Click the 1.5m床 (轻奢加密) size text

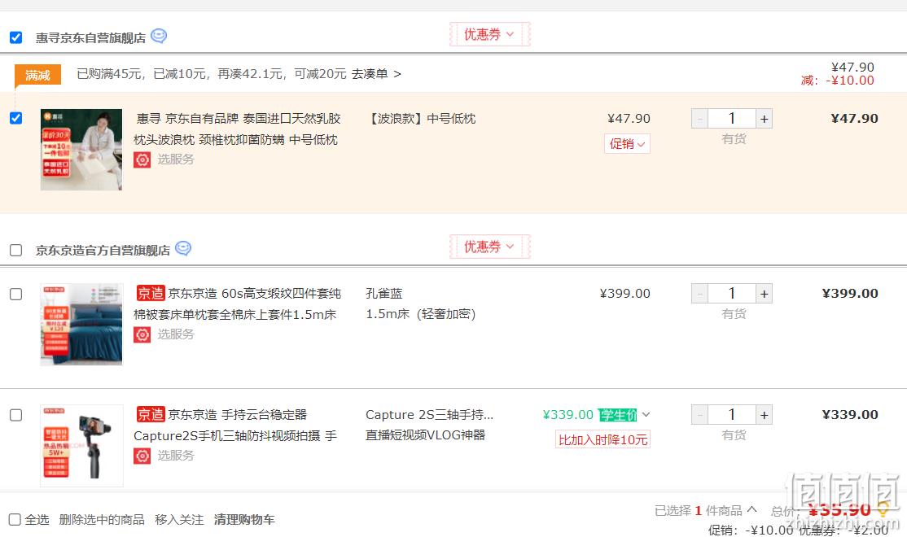[x=421, y=314]
